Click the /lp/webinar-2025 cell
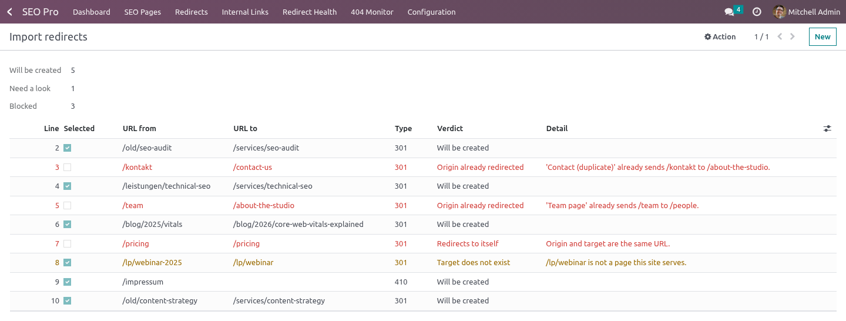 click(x=152, y=263)
